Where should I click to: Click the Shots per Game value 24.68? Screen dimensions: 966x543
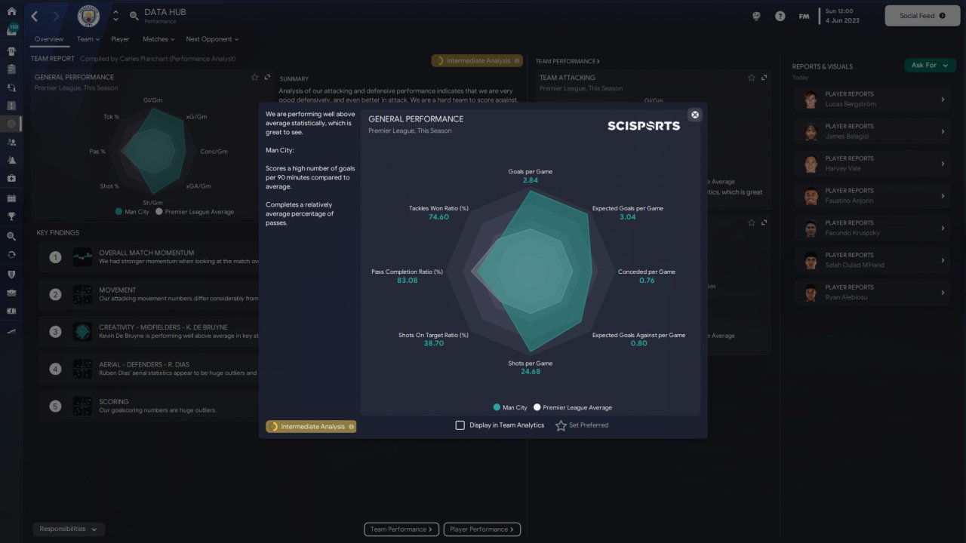point(531,372)
